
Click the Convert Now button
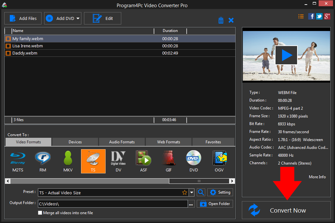(x=287, y=210)
